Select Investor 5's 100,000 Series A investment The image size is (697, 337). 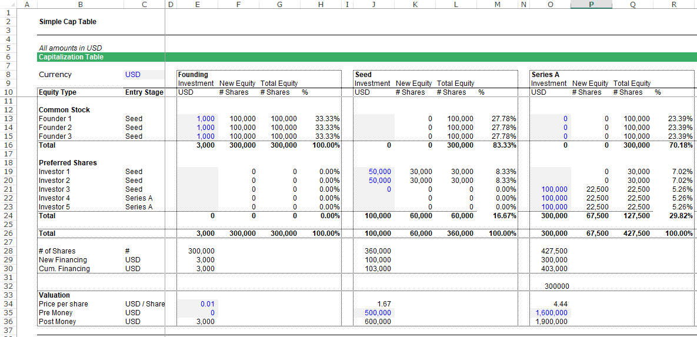pos(551,207)
